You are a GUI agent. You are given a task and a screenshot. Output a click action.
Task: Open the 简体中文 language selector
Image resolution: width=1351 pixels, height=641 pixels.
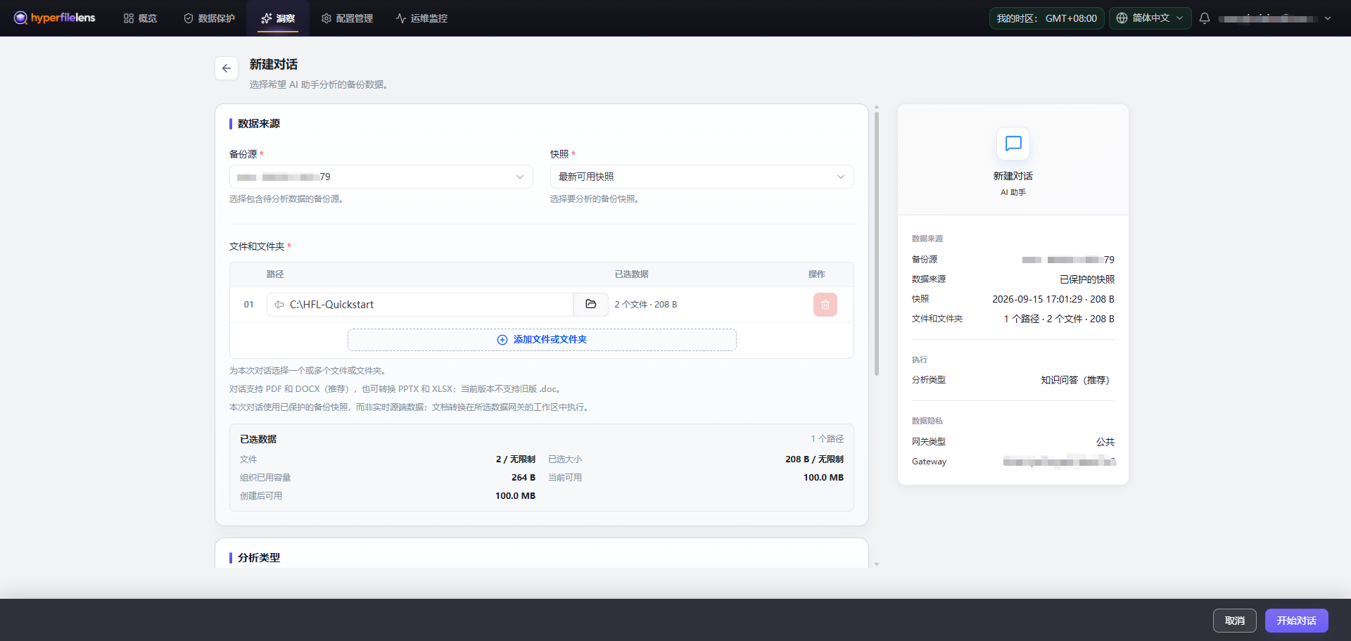(x=1150, y=18)
